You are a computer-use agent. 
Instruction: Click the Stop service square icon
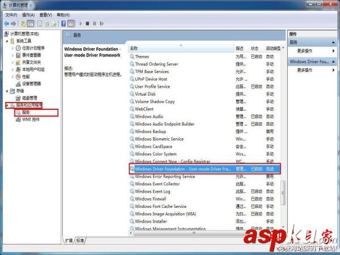click(87, 23)
